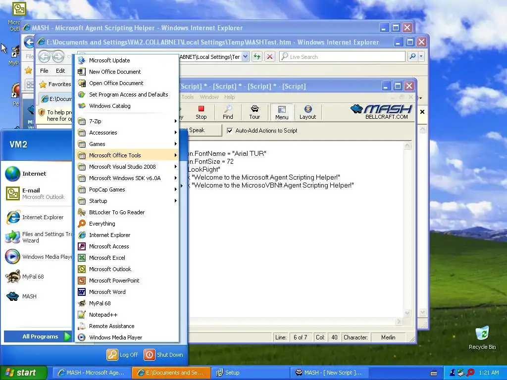Launch Microsoft PowerPoint

[127, 281]
